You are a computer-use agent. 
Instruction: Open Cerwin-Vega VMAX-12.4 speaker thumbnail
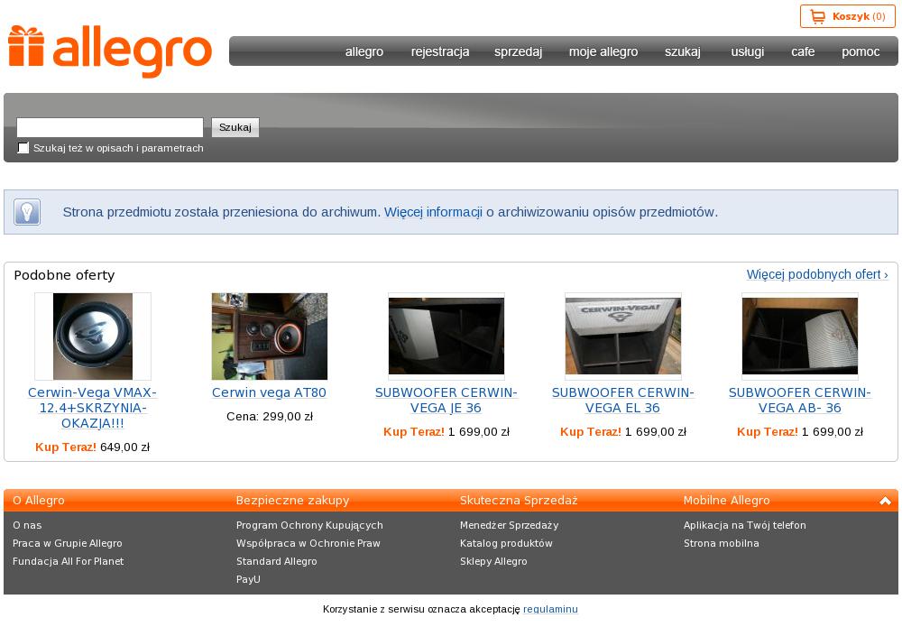(x=93, y=336)
